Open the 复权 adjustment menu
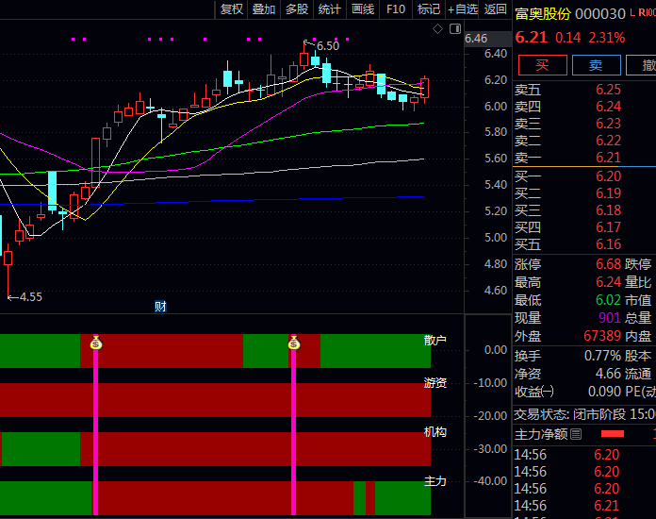 click(231, 9)
